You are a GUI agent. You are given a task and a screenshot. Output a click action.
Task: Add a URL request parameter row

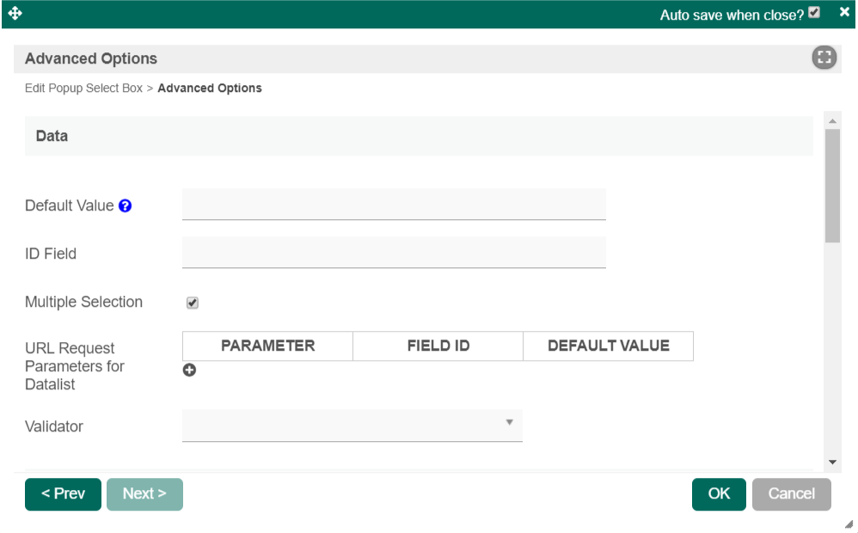[189, 370]
